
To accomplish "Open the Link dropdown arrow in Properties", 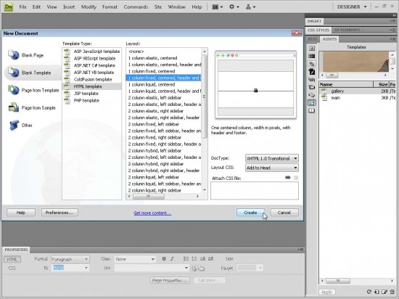I will coord(186,268).
